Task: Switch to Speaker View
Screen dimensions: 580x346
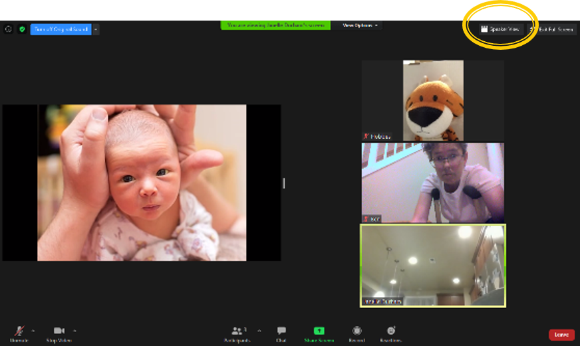Action: coord(502,29)
